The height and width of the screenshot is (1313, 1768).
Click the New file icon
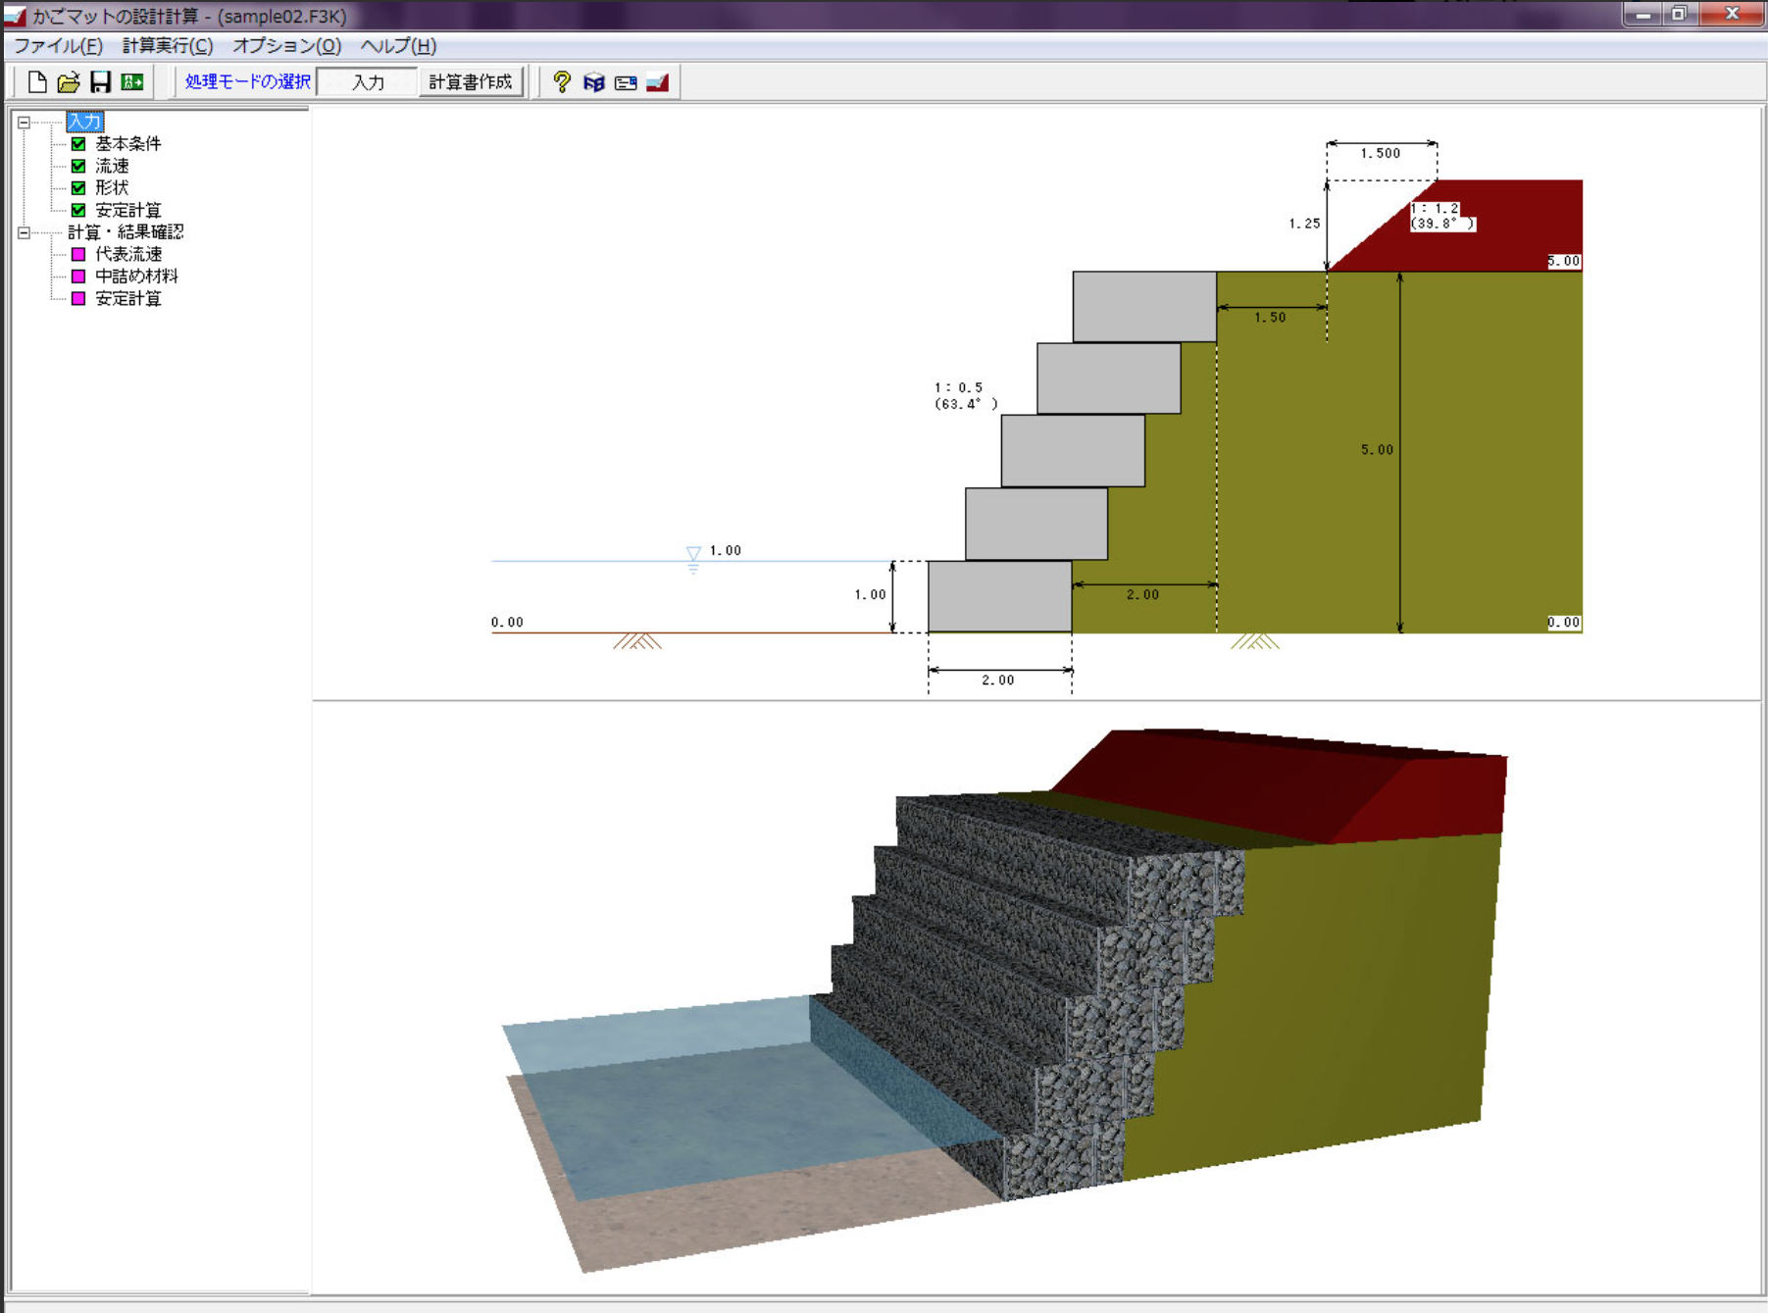(x=37, y=82)
